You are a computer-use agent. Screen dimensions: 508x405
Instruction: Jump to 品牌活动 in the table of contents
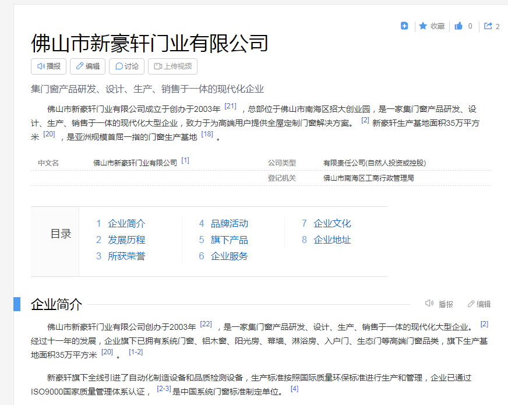(229, 223)
